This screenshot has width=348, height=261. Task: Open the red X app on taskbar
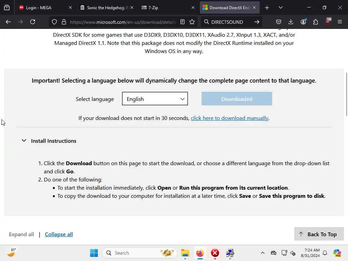(215, 253)
